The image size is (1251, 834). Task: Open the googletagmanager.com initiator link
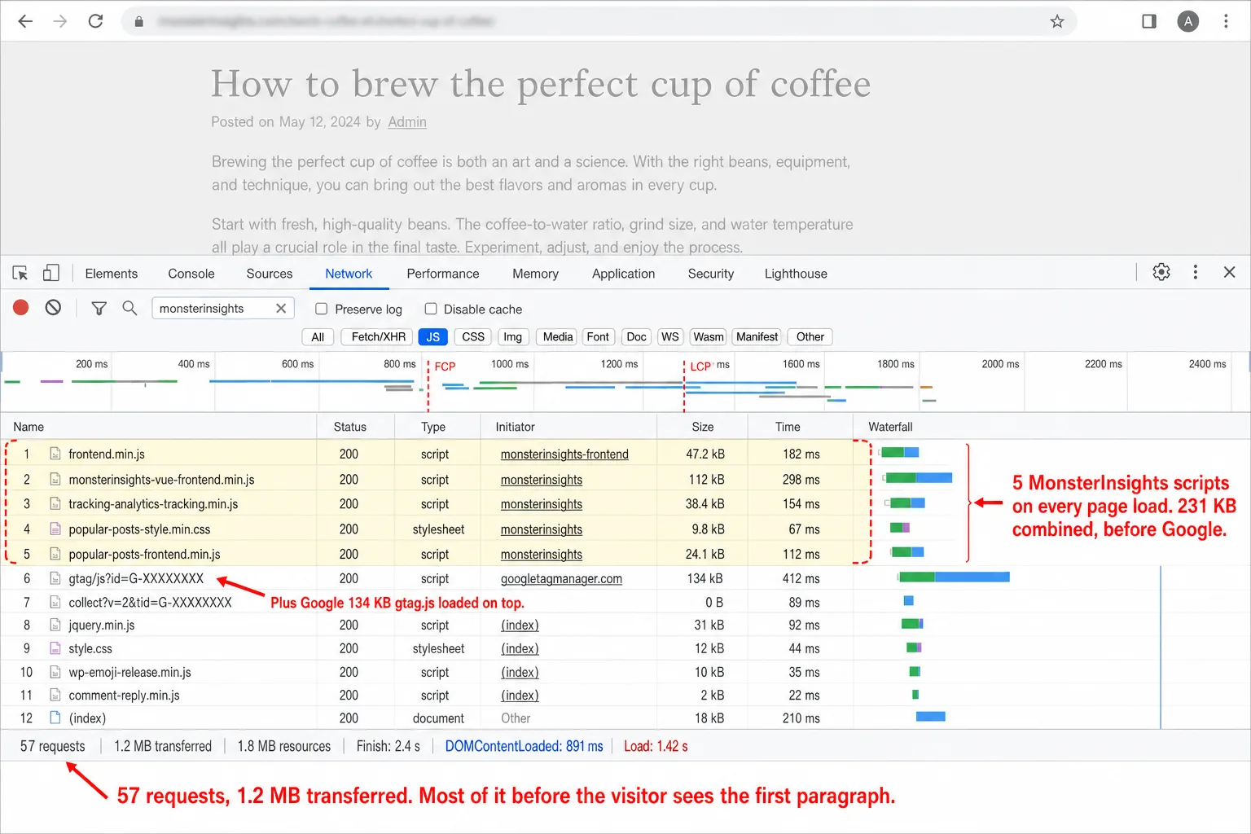pos(561,579)
